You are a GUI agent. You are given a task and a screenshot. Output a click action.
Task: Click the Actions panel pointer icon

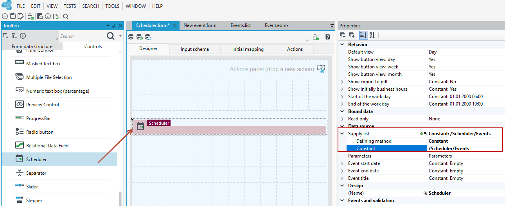click(321, 69)
